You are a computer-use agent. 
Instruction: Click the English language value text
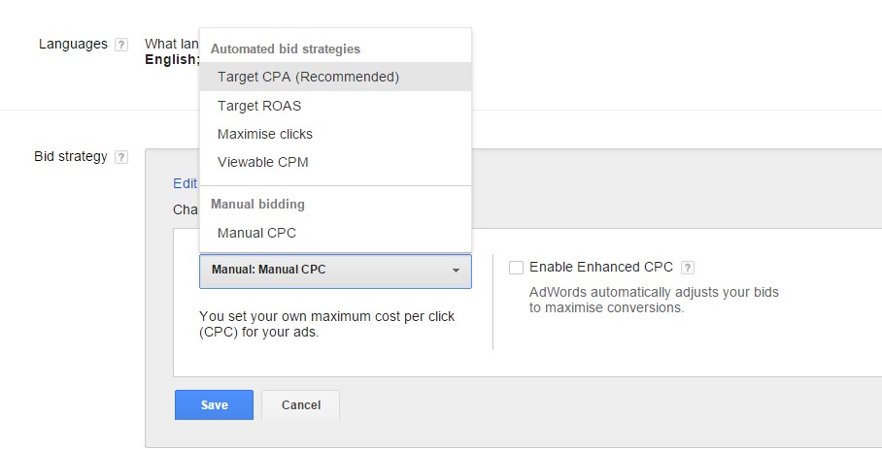tap(172, 59)
